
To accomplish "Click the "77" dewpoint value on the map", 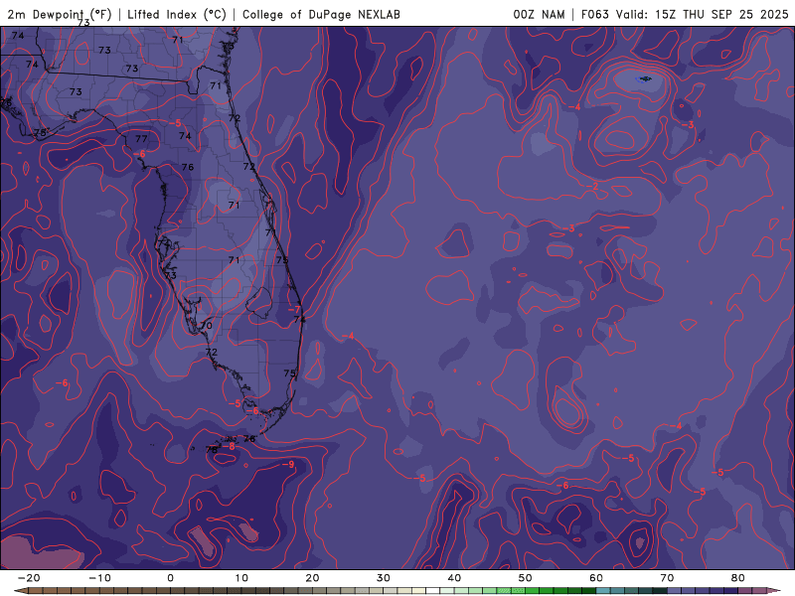I will (x=141, y=138).
